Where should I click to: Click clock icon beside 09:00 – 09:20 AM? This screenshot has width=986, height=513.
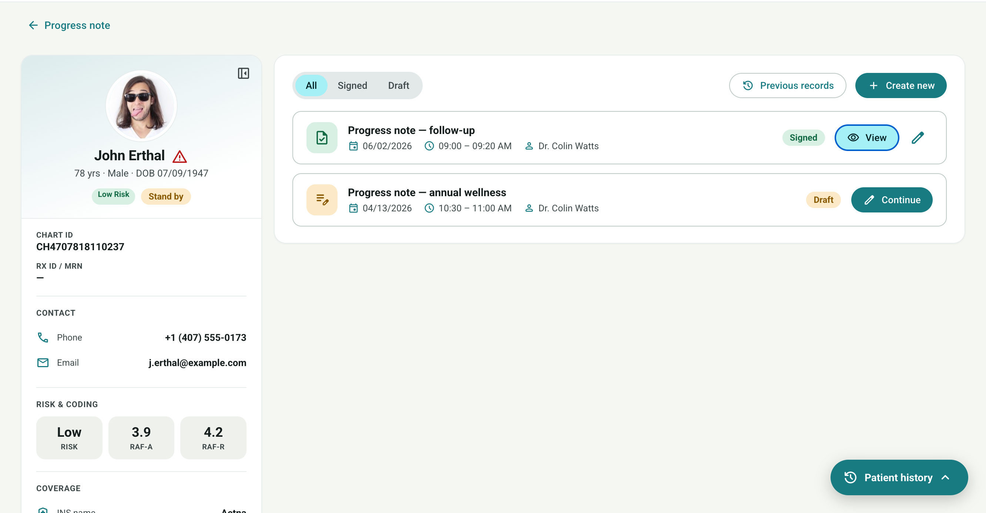[429, 146]
